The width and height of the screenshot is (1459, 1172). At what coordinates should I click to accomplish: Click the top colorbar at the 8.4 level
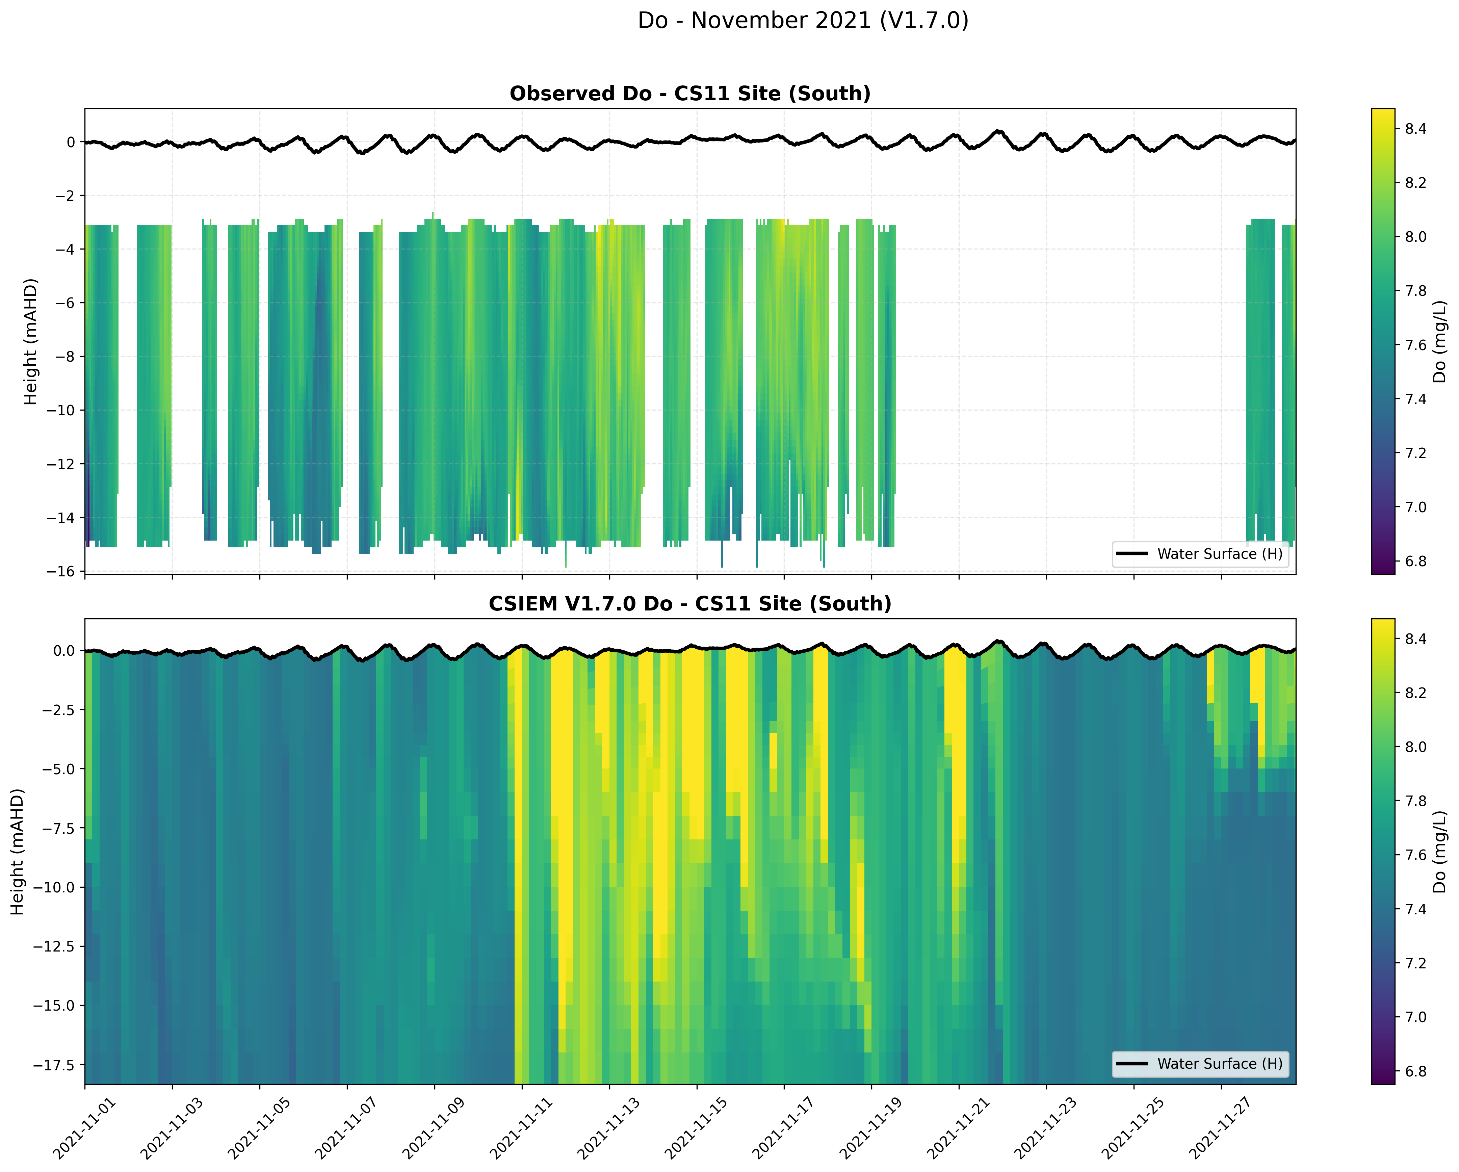click(1383, 129)
